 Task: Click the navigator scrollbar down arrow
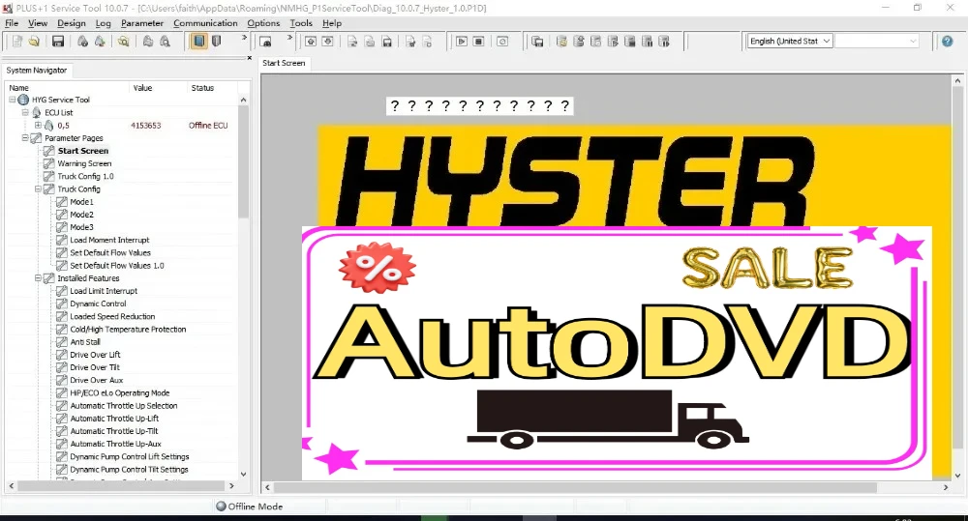coord(243,474)
